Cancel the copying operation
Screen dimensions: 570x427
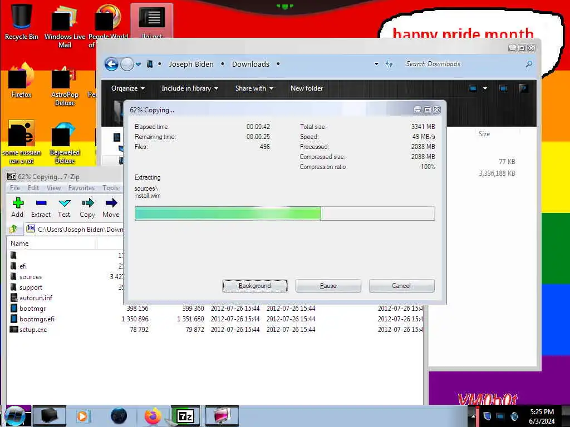click(x=401, y=286)
